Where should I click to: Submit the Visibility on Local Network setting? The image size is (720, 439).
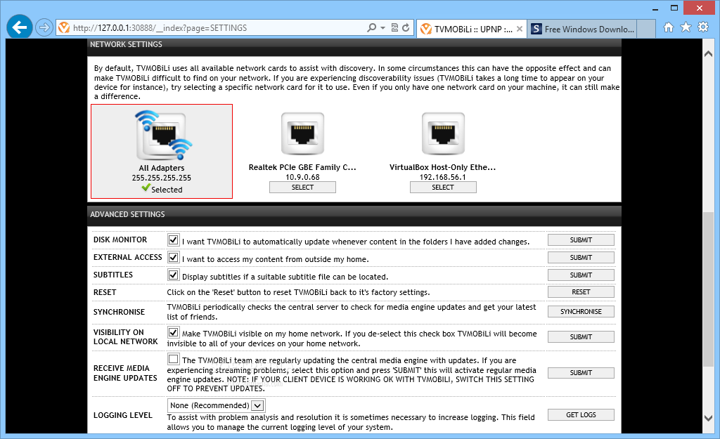click(581, 336)
